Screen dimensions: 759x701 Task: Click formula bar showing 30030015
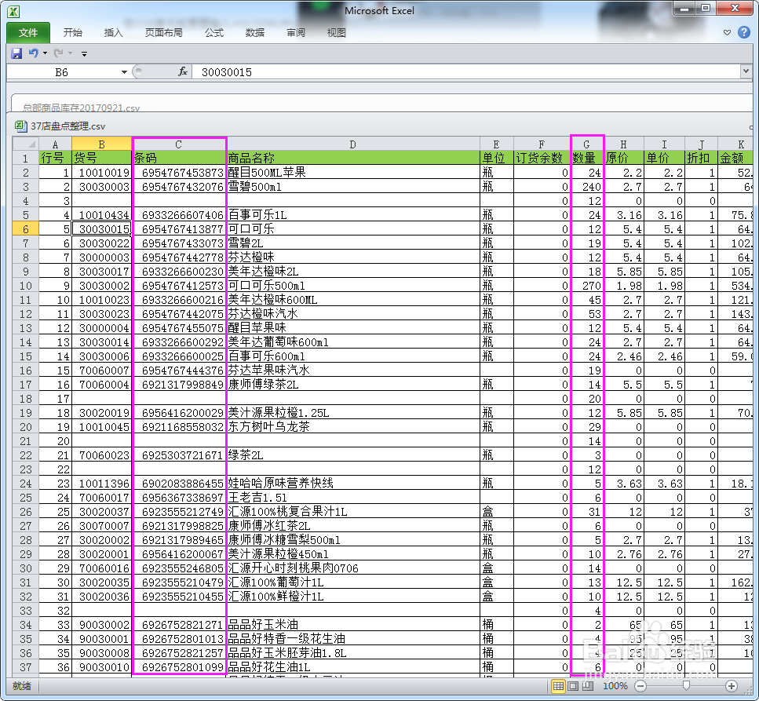pyautogui.click(x=465, y=72)
